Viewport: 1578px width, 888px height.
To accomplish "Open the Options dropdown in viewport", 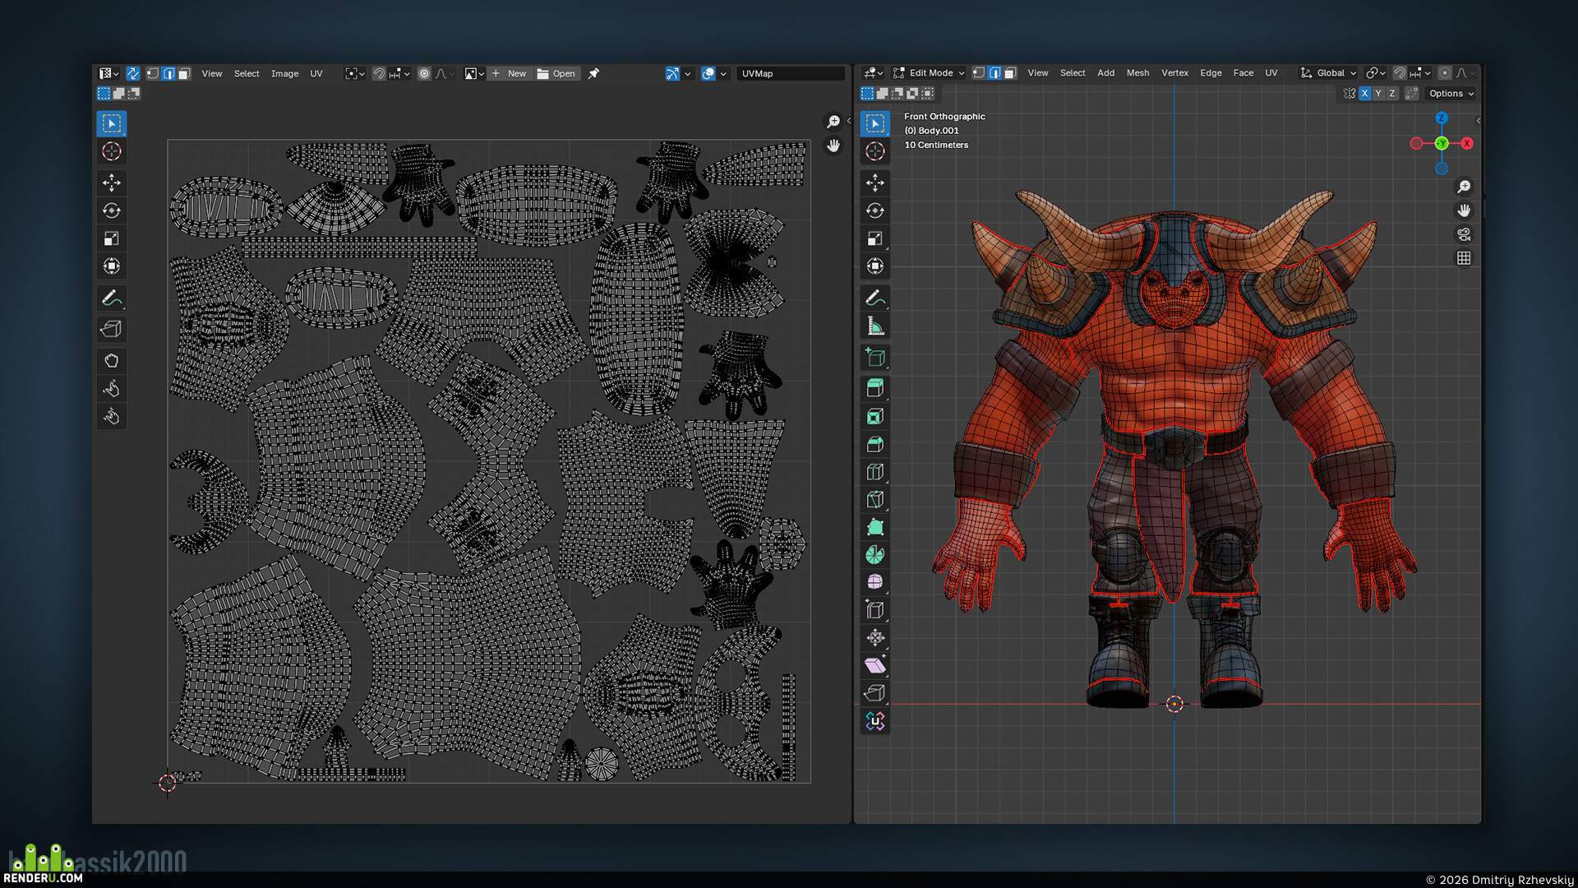I will pyautogui.click(x=1451, y=94).
